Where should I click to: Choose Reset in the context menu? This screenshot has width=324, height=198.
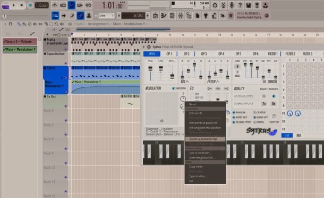(205, 104)
